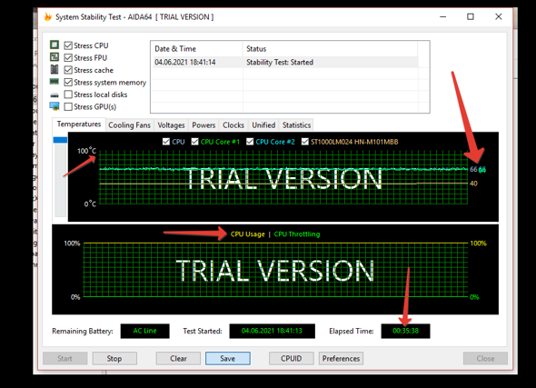The image size is (536, 388).
Task: Click the blue graph scale slider
Action: point(60,140)
